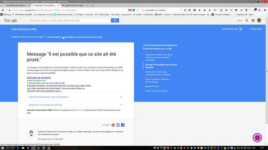This screenshot has height=150, width=268.
Task: Share article on Facebook
Action: click(123, 125)
